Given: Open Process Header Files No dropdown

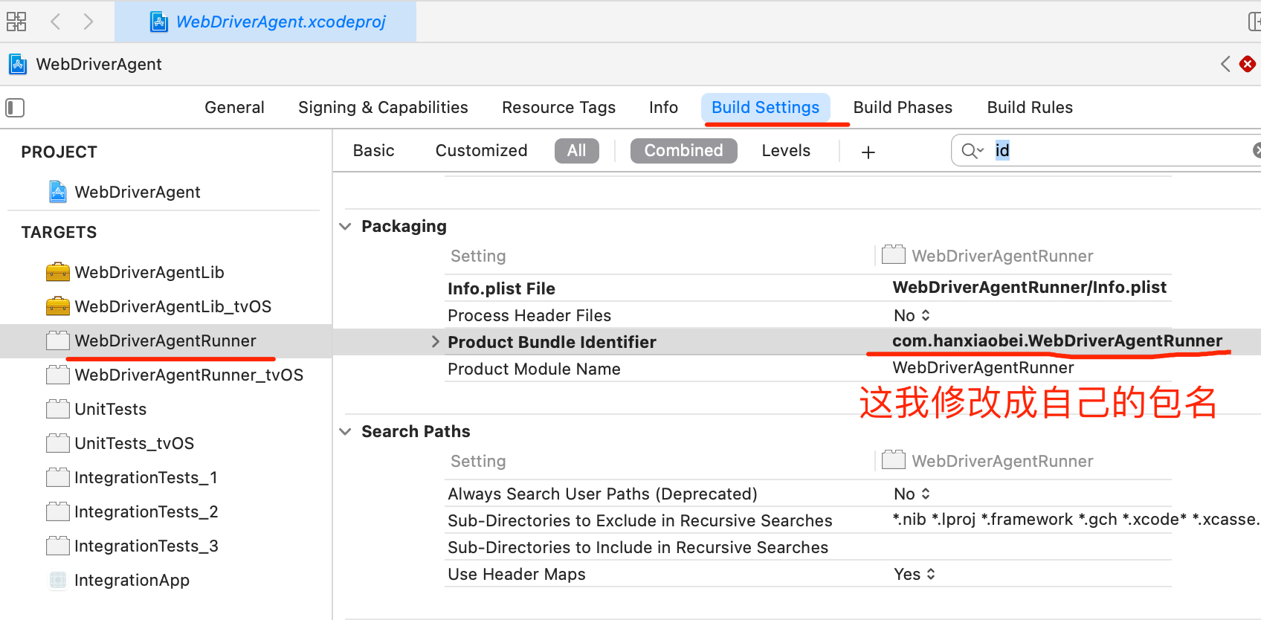Looking at the screenshot, I should (x=912, y=316).
